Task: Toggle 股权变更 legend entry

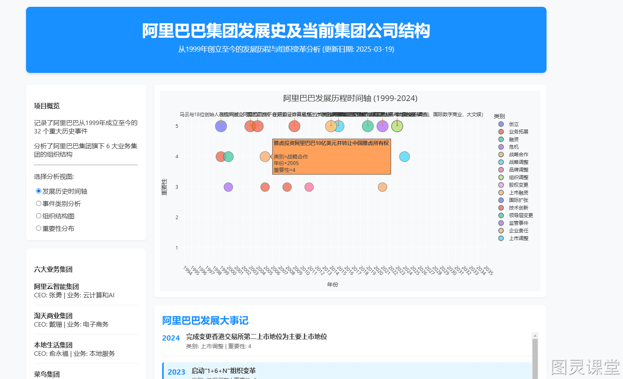Action: (518, 185)
